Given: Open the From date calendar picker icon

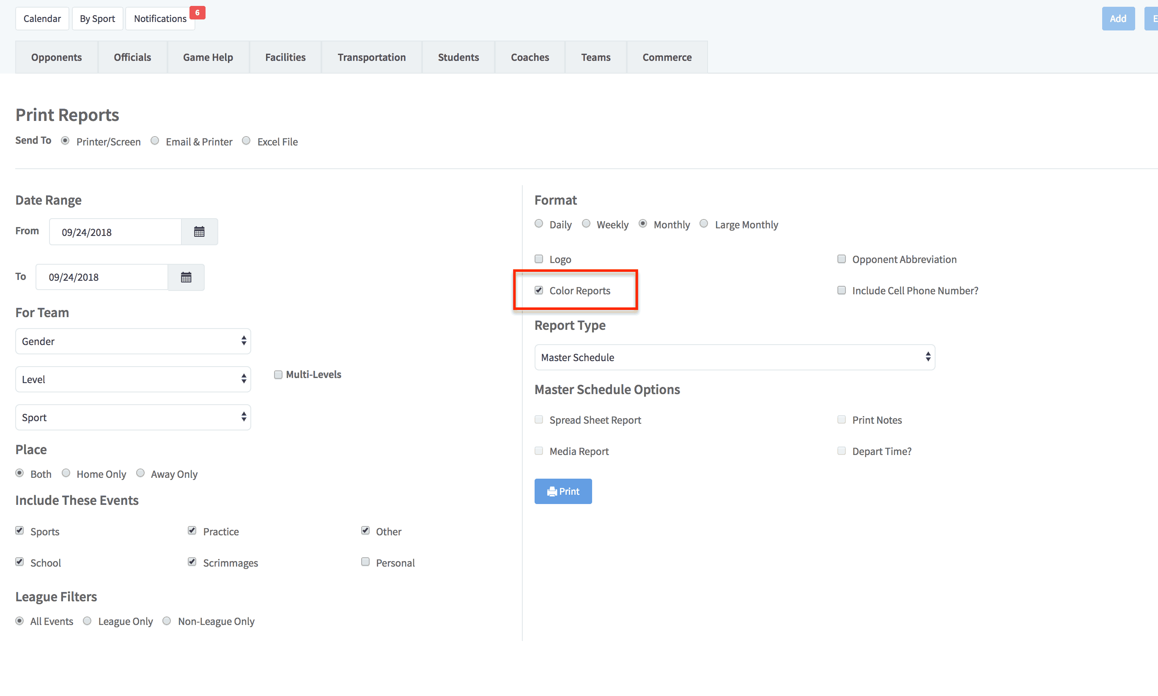Looking at the screenshot, I should pos(199,232).
